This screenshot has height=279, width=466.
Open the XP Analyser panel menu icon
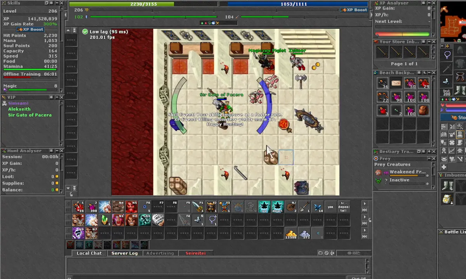pyautogui.click(x=423, y=3)
